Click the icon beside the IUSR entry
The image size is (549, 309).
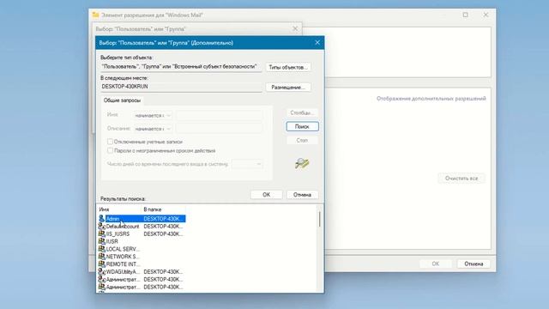(101, 241)
